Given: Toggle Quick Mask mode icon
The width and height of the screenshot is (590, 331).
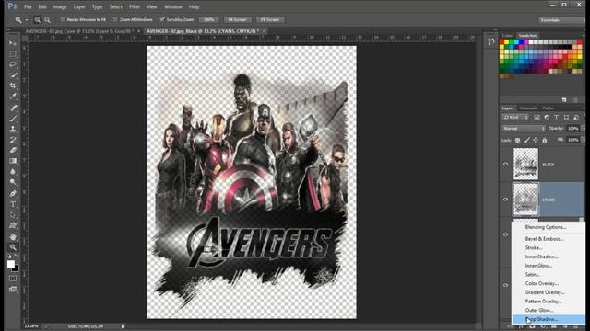Looking at the screenshot, I should (13, 279).
